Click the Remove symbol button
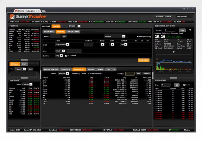The height and width of the screenshot is (141, 202). coord(147,74)
